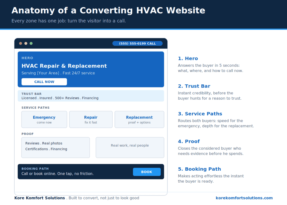Viewport: 287px width, 205px height.
Task: Click the '4. Proof' heading
Action: [189, 141]
